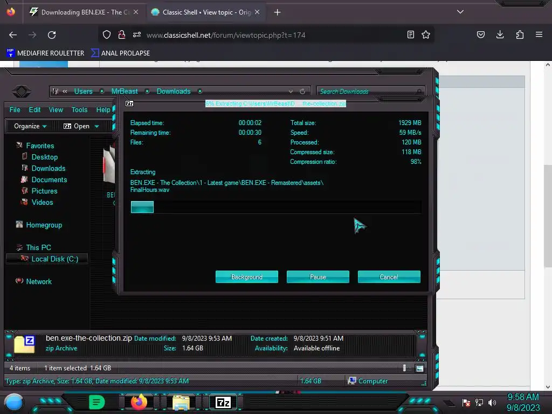Viewport: 552px width, 414px height.
Task: Open the File menu in Explorer
Action: 15,110
